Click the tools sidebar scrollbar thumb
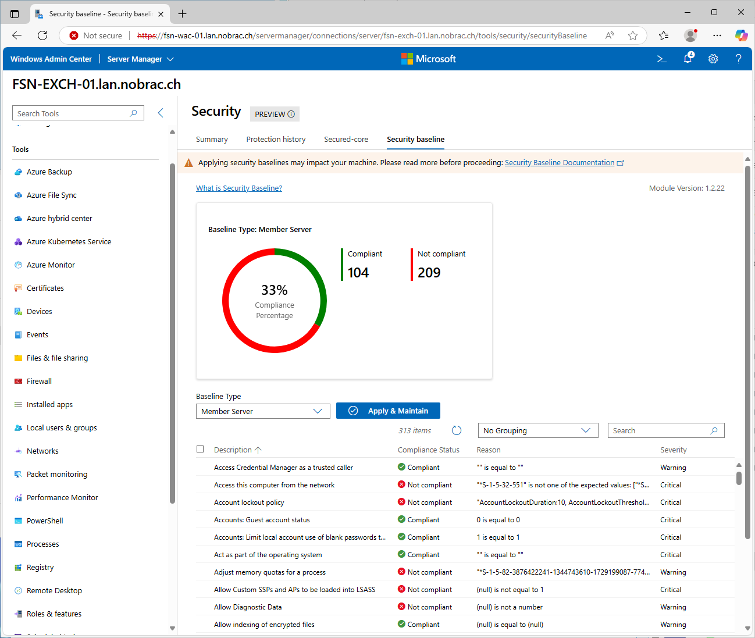755x638 pixels. coord(172,333)
